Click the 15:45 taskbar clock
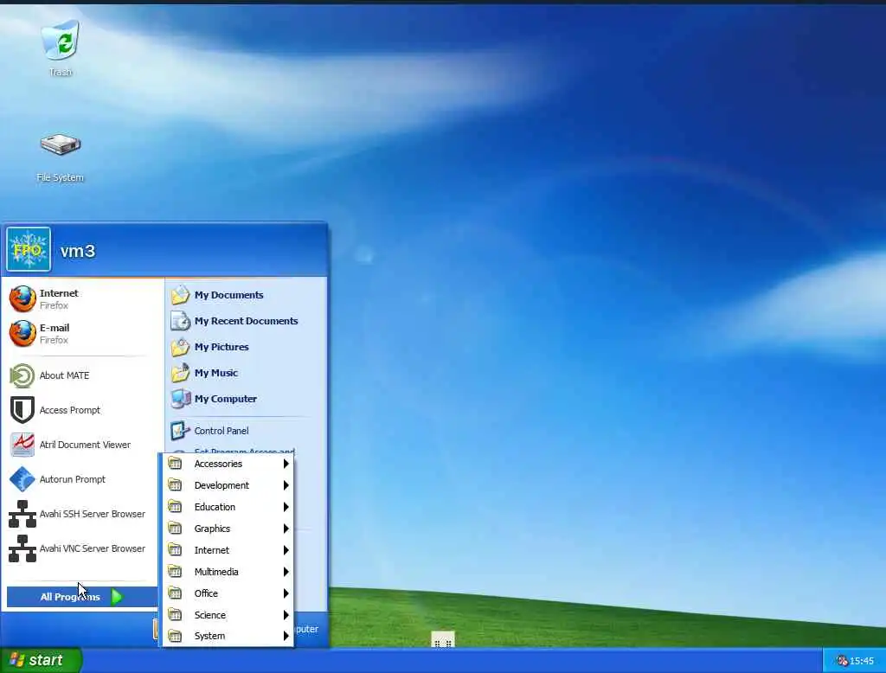886x673 pixels. [862, 661]
